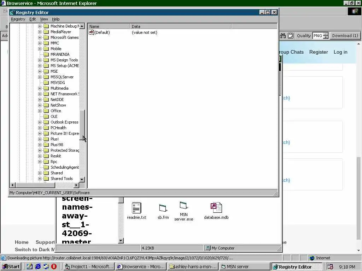Click the clipboard icon next to binoculars
The image size is (362, 271).
[291, 36]
